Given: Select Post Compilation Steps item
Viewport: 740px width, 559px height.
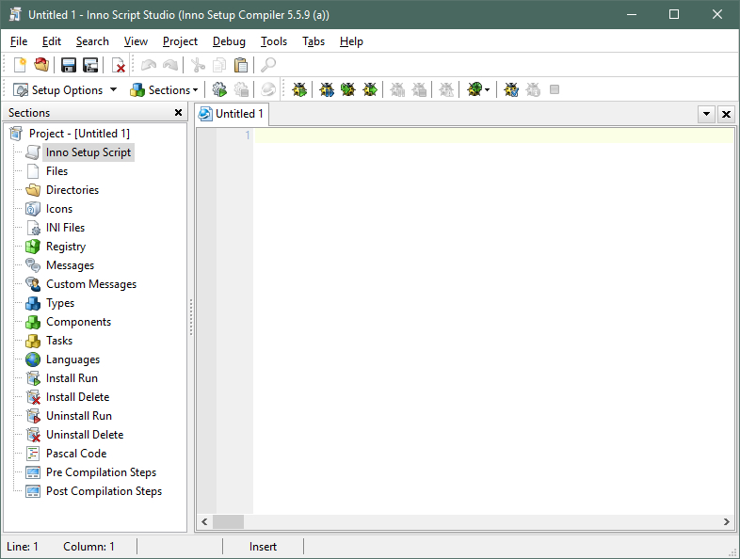Looking at the screenshot, I should (105, 491).
